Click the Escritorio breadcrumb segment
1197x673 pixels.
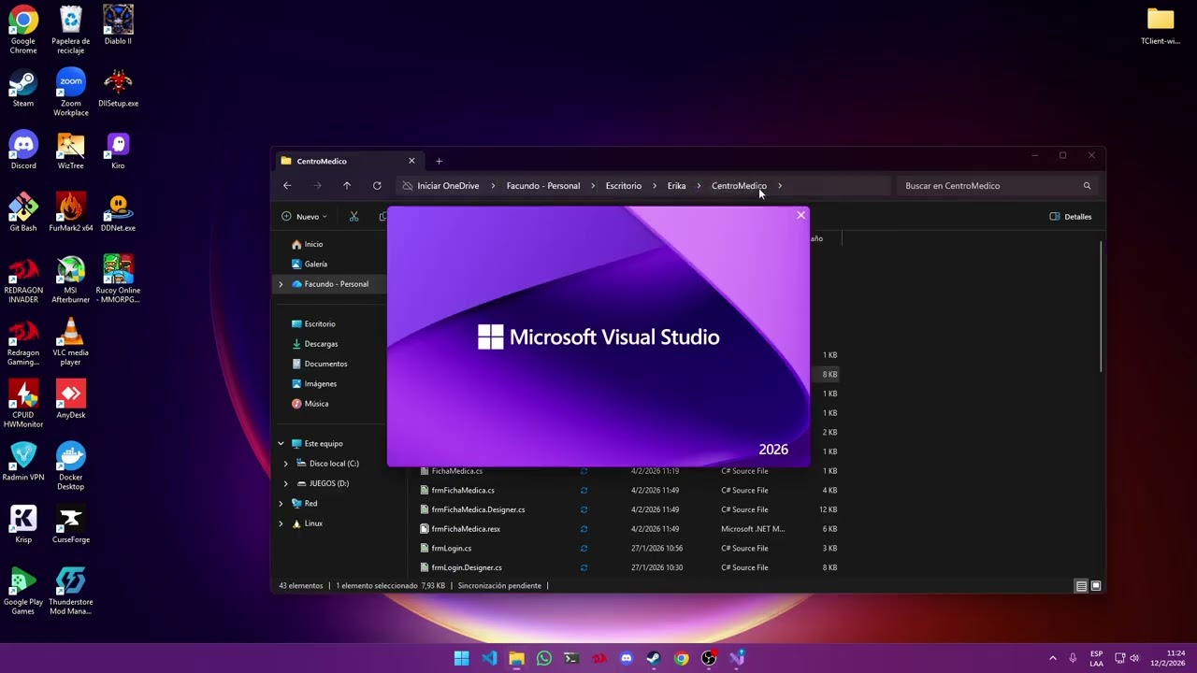623,186
